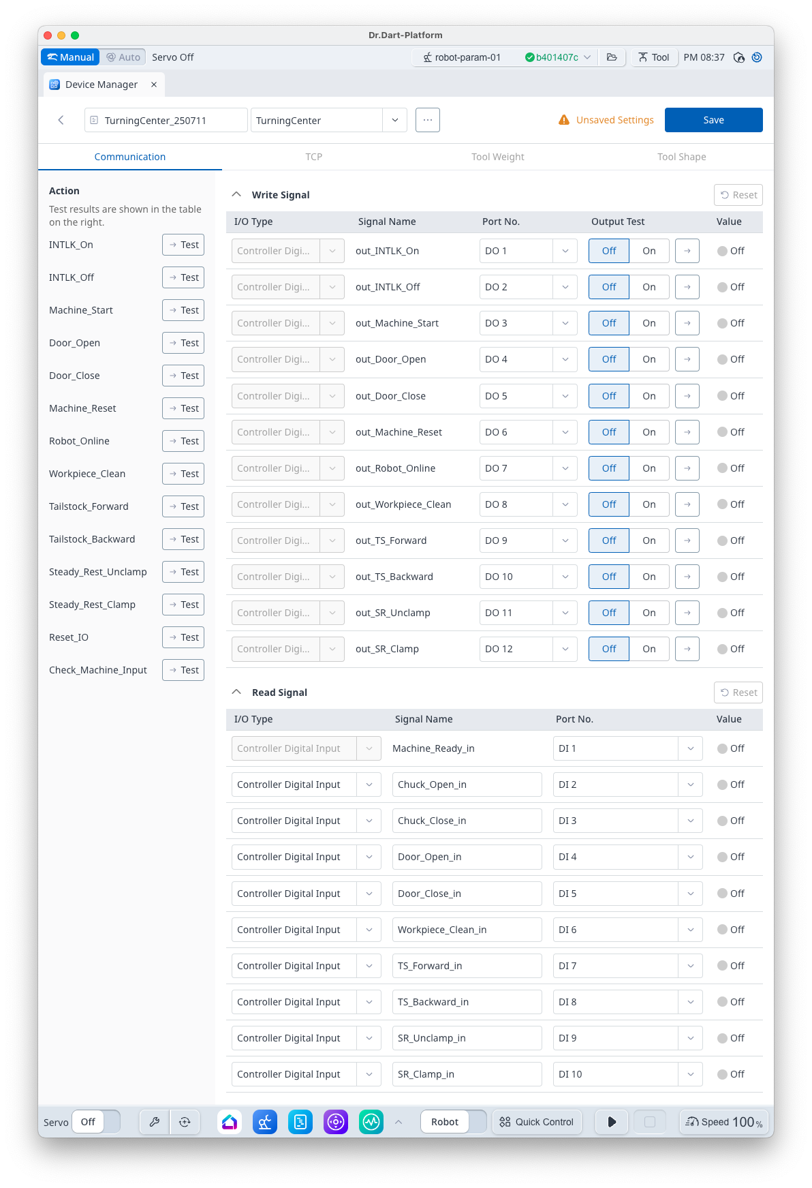
Task: Switch to the Tool Weight tab
Action: coord(497,157)
